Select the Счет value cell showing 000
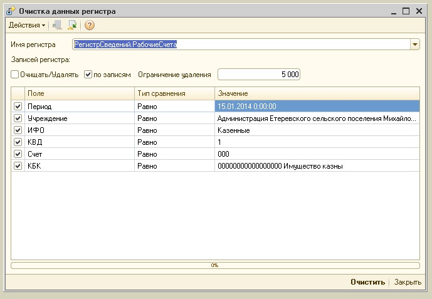This screenshot has height=299, width=432. point(317,154)
